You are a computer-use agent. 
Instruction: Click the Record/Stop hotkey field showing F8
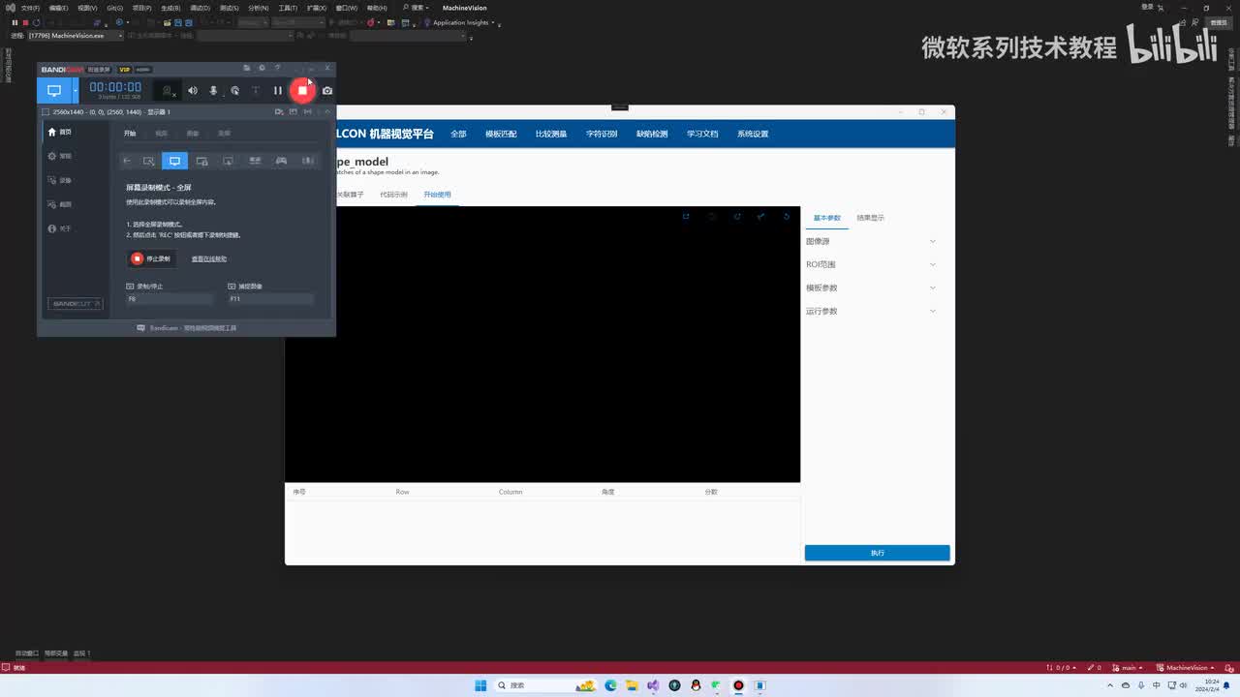click(170, 299)
